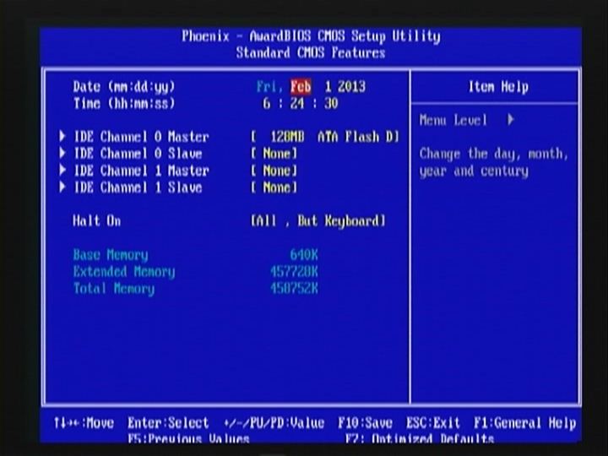The image size is (608, 456).
Task: Click the Menu Level arrow indicator
Action: click(x=511, y=119)
